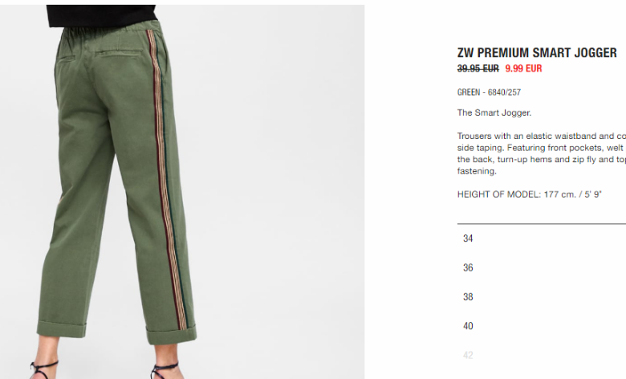This screenshot has width=626, height=379.
Task: Click the black top in the photo
Action: pos(101,15)
